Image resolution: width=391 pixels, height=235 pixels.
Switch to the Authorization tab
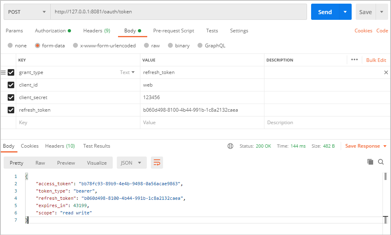pyautogui.click(x=53, y=31)
